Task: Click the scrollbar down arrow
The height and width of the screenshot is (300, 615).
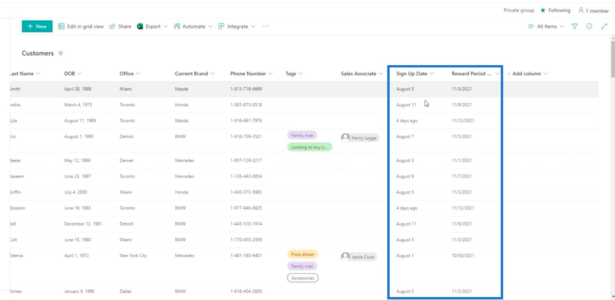Action: (x=613, y=297)
